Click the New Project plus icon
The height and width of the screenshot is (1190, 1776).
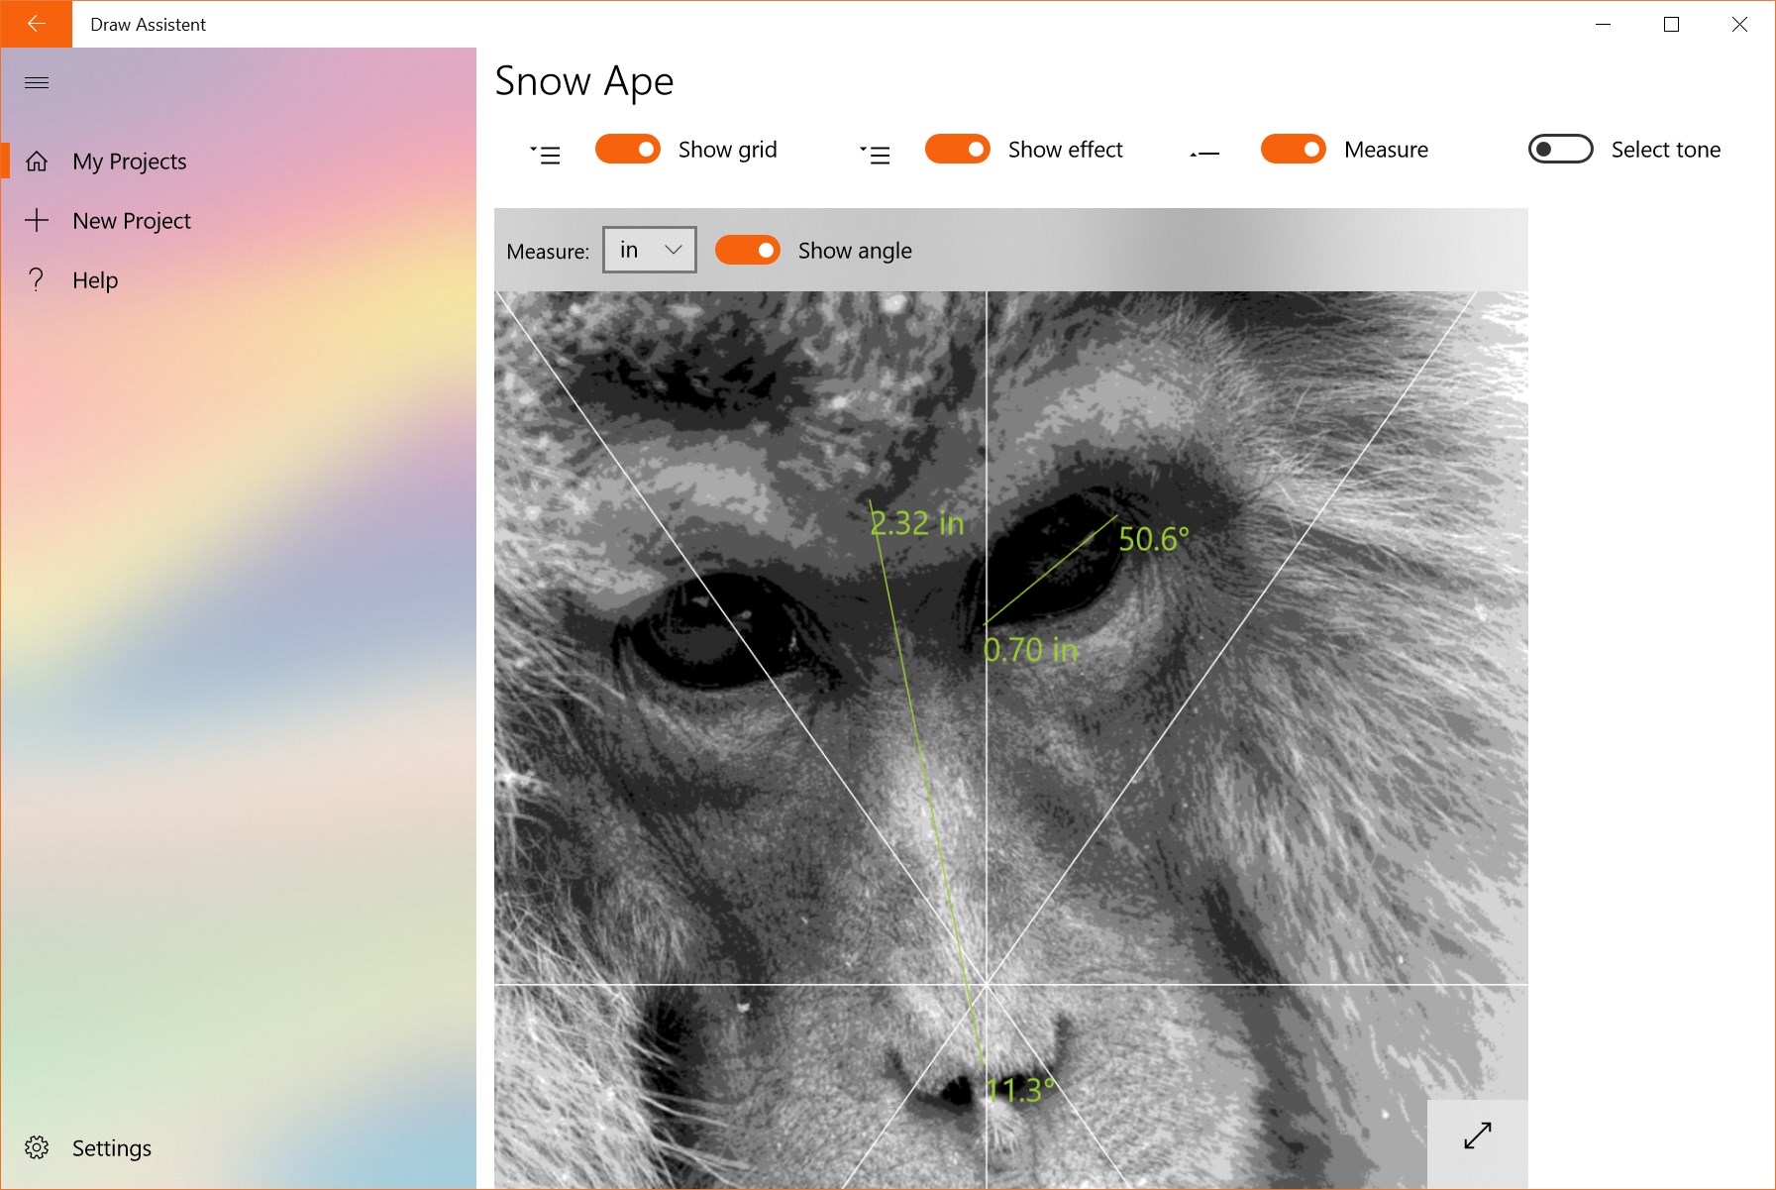pyautogui.click(x=37, y=220)
